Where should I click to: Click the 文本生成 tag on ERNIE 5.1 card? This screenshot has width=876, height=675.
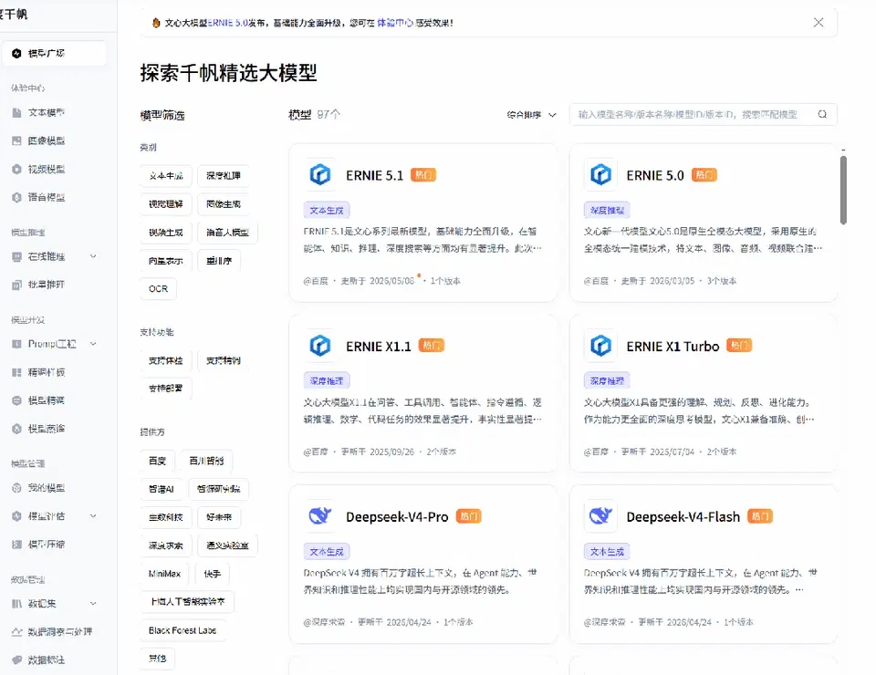pos(327,211)
